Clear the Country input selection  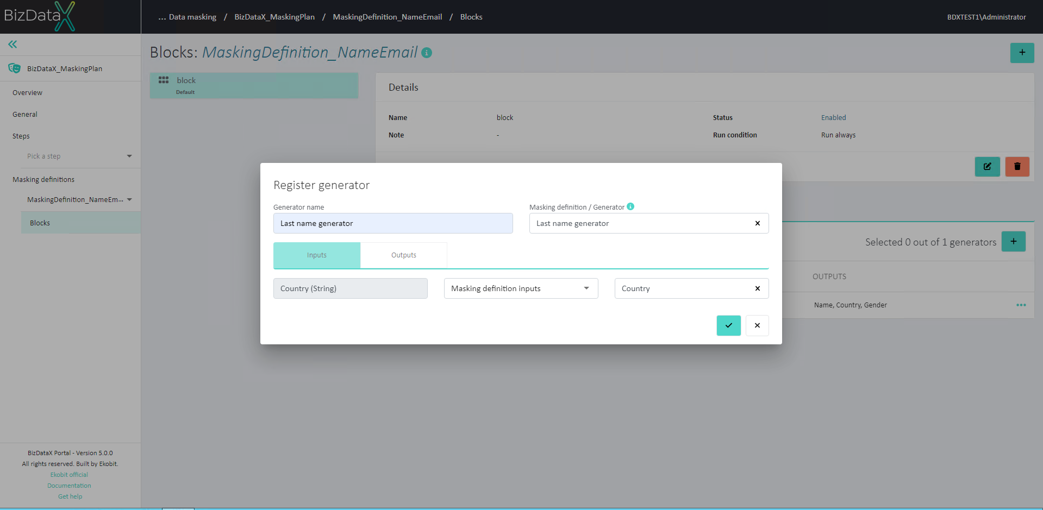[757, 288]
